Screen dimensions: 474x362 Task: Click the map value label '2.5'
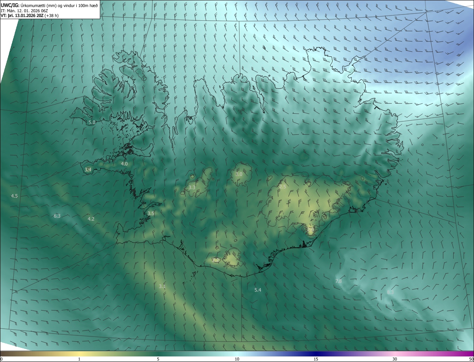point(282,187)
